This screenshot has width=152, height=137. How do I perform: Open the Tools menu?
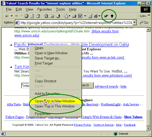(60, 9)
